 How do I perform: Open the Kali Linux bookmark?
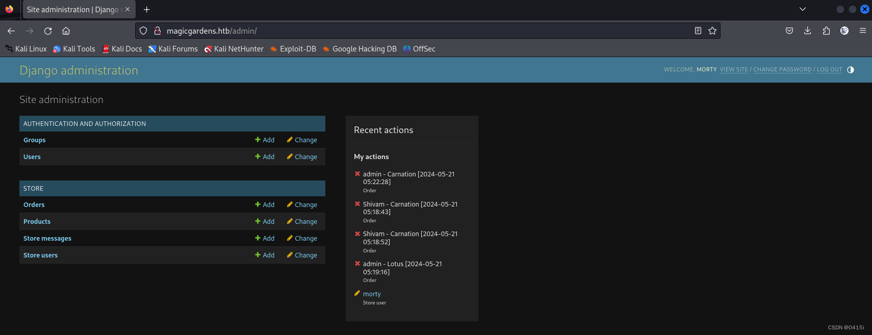tap(26, 49)
